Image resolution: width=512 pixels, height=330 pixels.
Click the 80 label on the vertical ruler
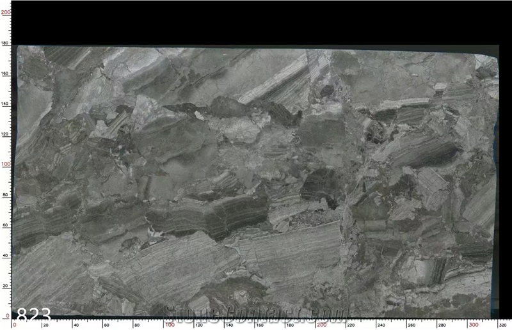5,195
